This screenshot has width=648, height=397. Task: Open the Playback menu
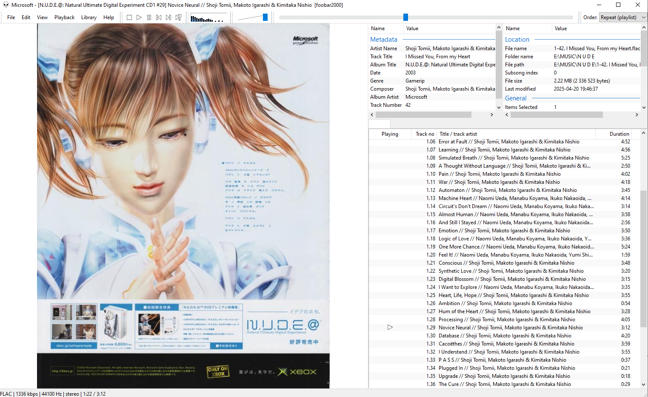coord(64,17)
